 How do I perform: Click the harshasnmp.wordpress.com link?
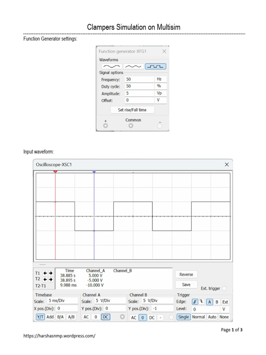point(59,336)
